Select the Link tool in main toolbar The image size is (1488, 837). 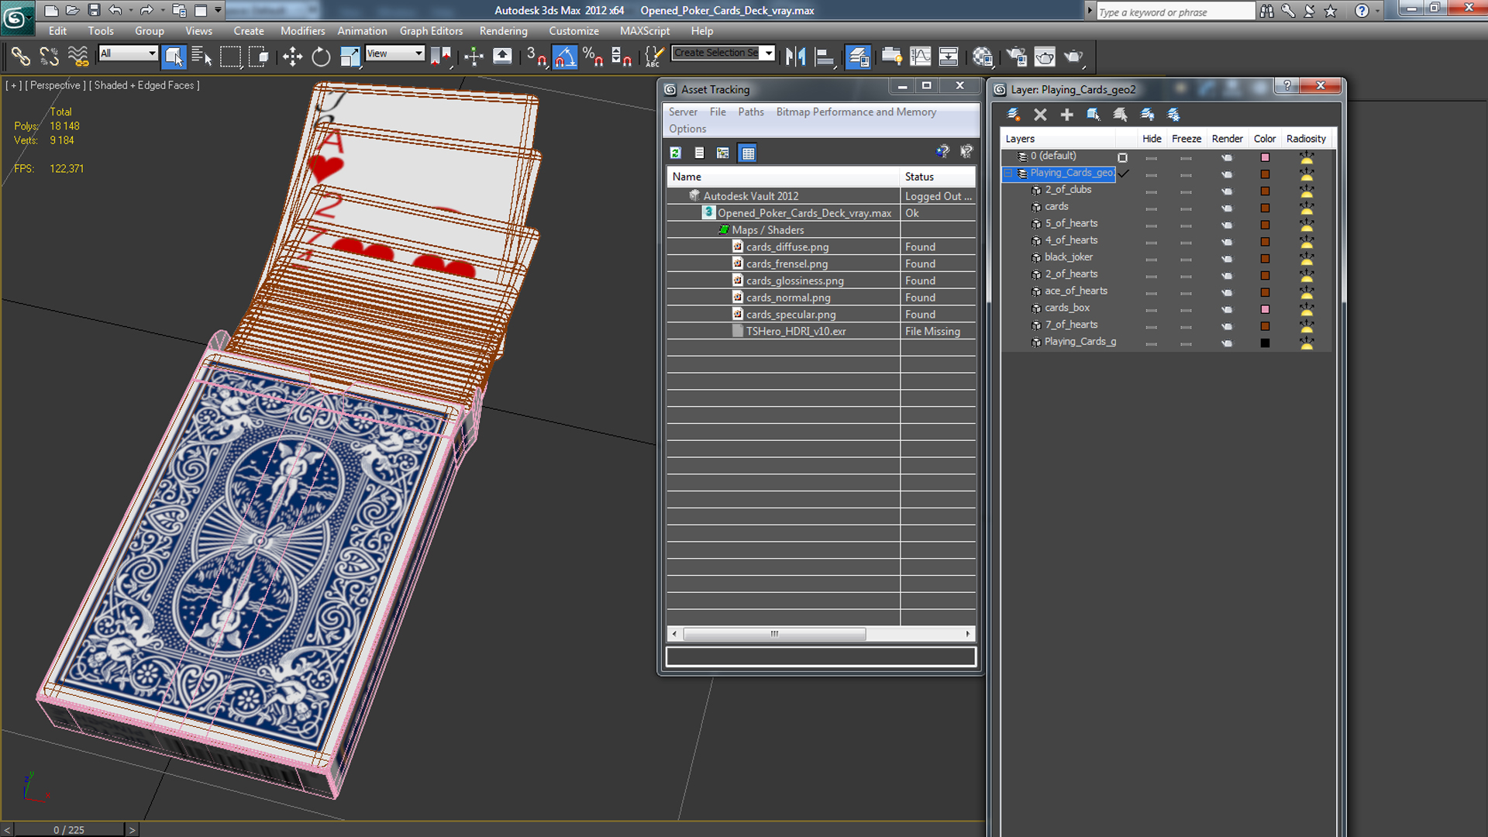coord(20,57)
